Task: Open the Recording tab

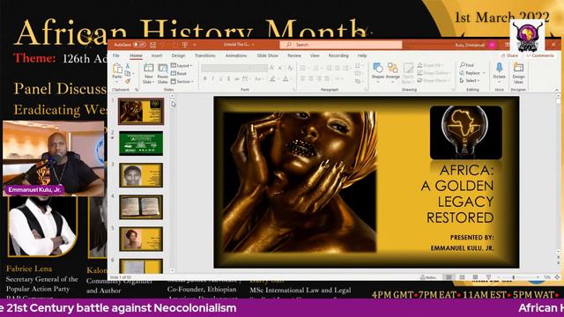Action: (x=338, y=55)
